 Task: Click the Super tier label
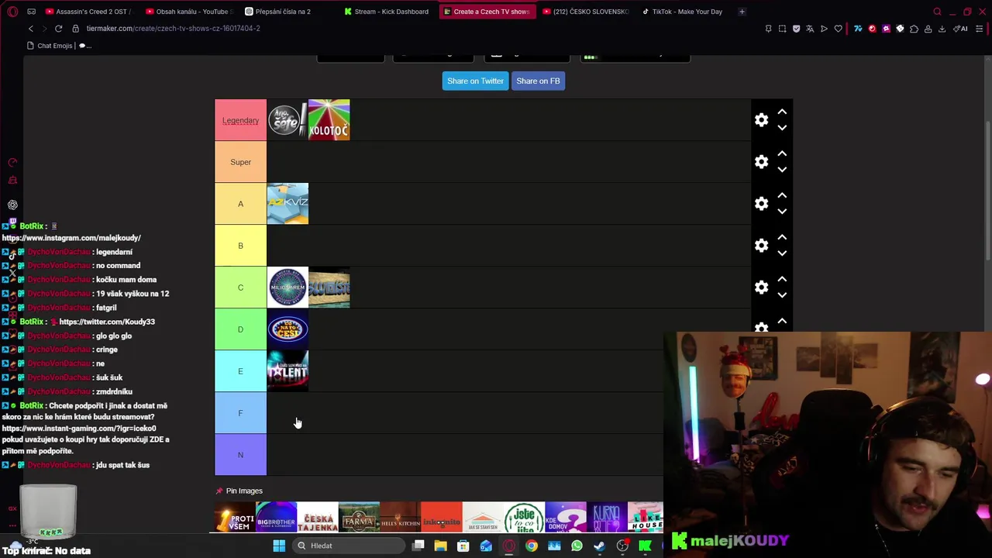pos(240,162)
